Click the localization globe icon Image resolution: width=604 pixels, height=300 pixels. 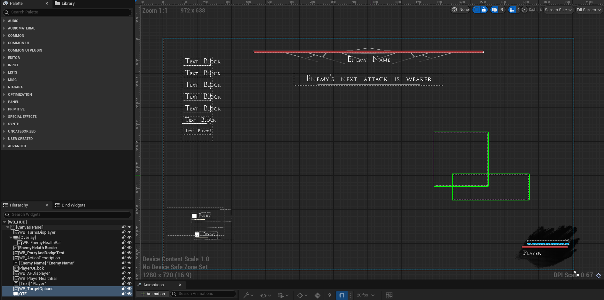click(455, 10)
